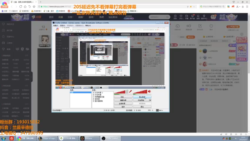250x141 pixels.
Task: Mute the microphone icon in OBS
Action: tap(131, 91)
